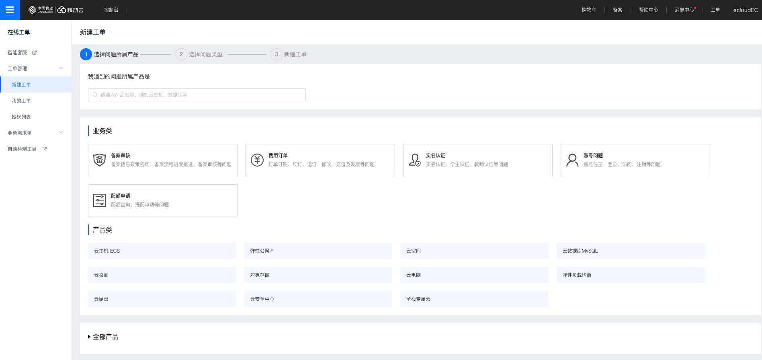Select the 配额申请 category card
The image size is (762, 360).
pos(163,200)
